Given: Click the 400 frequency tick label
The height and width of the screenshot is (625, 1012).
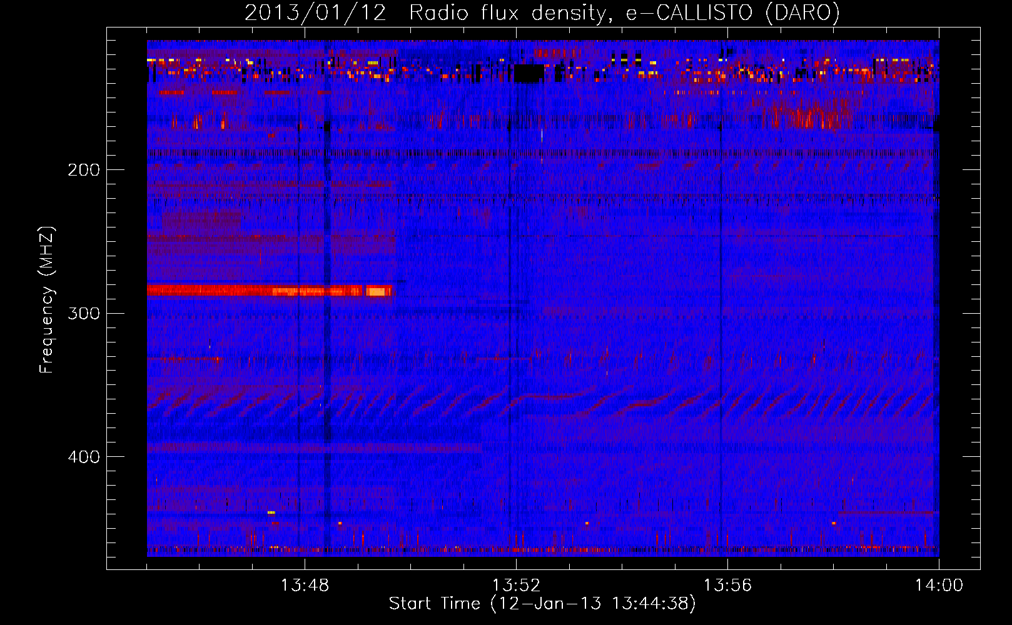Looking at the screenshot, I should 84,457.
